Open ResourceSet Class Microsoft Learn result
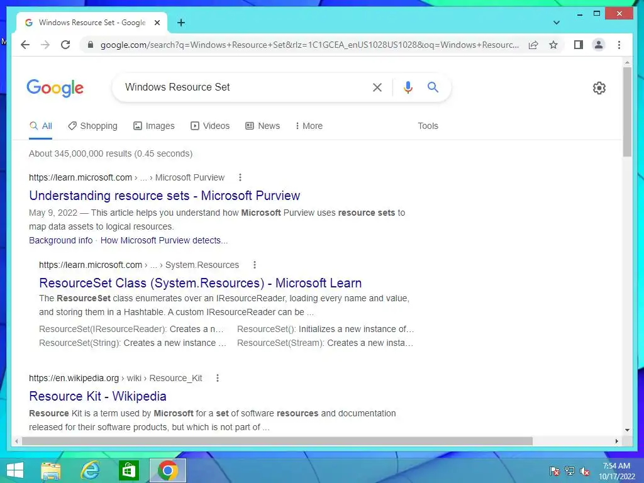 coord(201,283)
